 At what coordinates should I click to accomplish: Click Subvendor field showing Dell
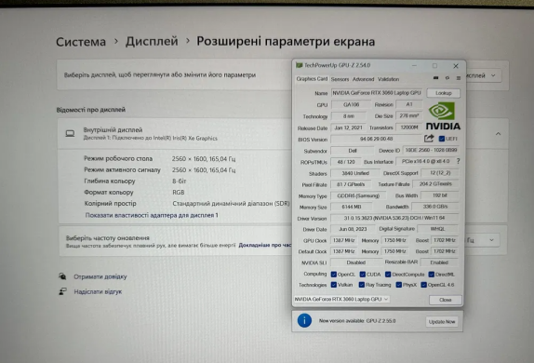[353, 150]
